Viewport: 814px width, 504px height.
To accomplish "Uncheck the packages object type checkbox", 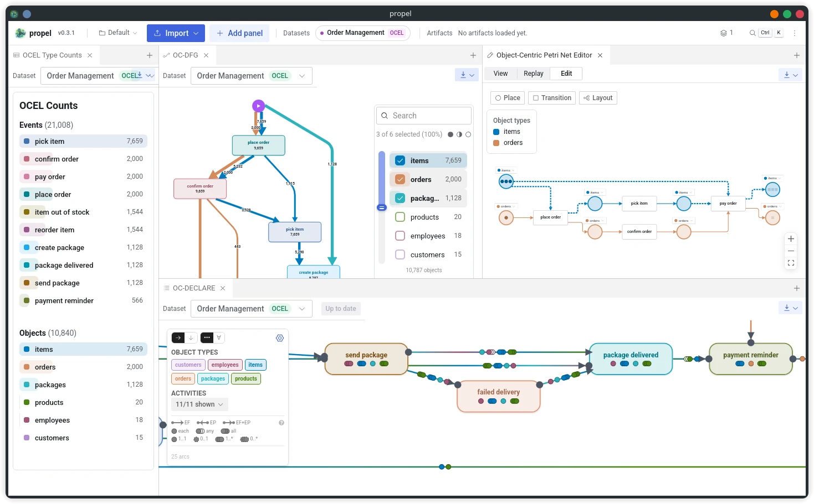I will (400, 198).
